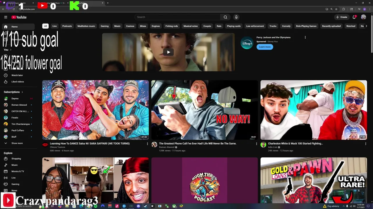
Task: Open Xbox app from the taskbar
Action: [x=174, y=206]
